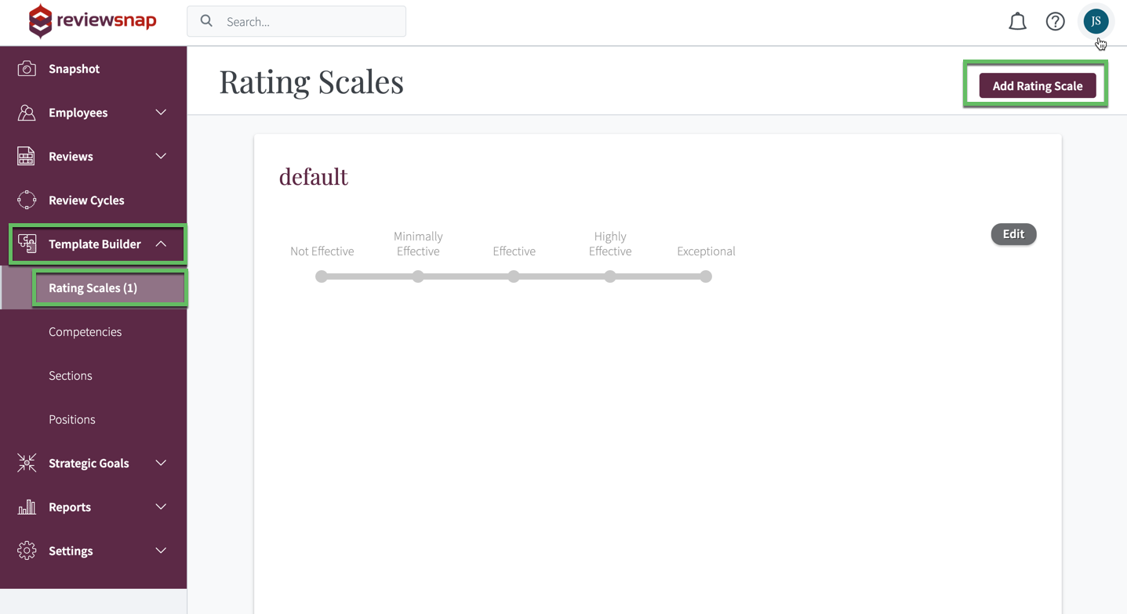Image resolution: width=1127 pixels, height=614 pixels.
Task: Click the Reviewsnap logo
Action: [92, 21]
